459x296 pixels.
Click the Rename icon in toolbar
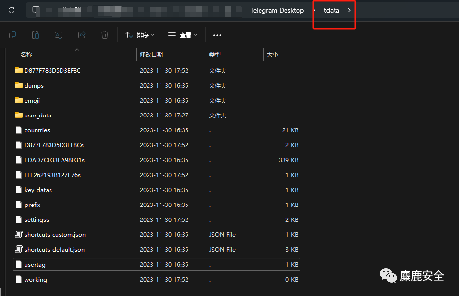pos(59,35)
